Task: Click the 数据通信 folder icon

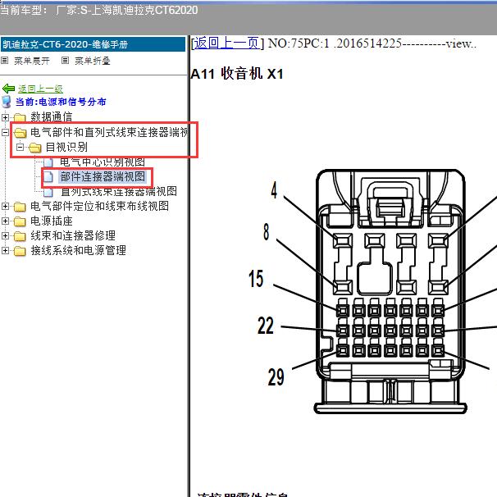Action: [x=20, y=117]
